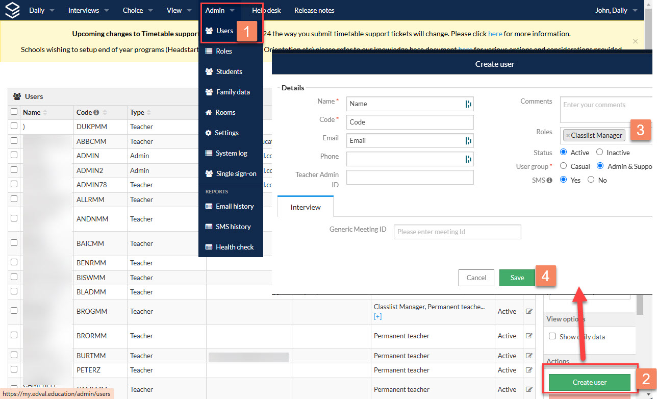This screenshot has width=657, height=399.
Task: Choose the Casual user group option
Action: pos(564,166)
